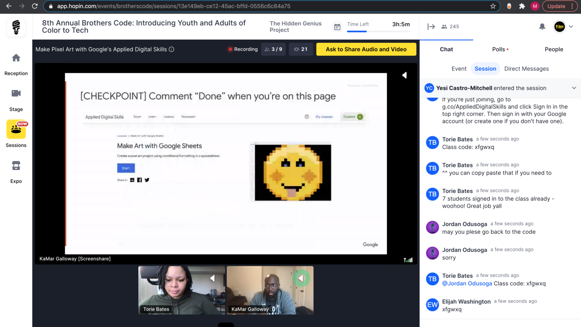This screenshot has width=581, height=327.
Task: Click the calendar icon near Time Left
Action: (x=337, y=27)
